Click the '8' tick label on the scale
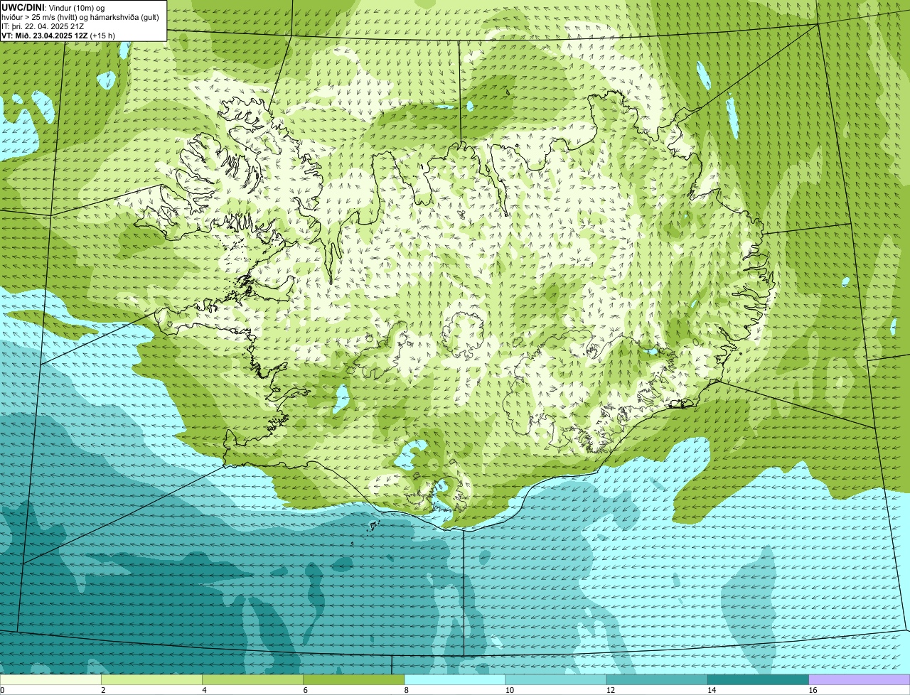The image size is (910, 695). click(x=406, y=690)
